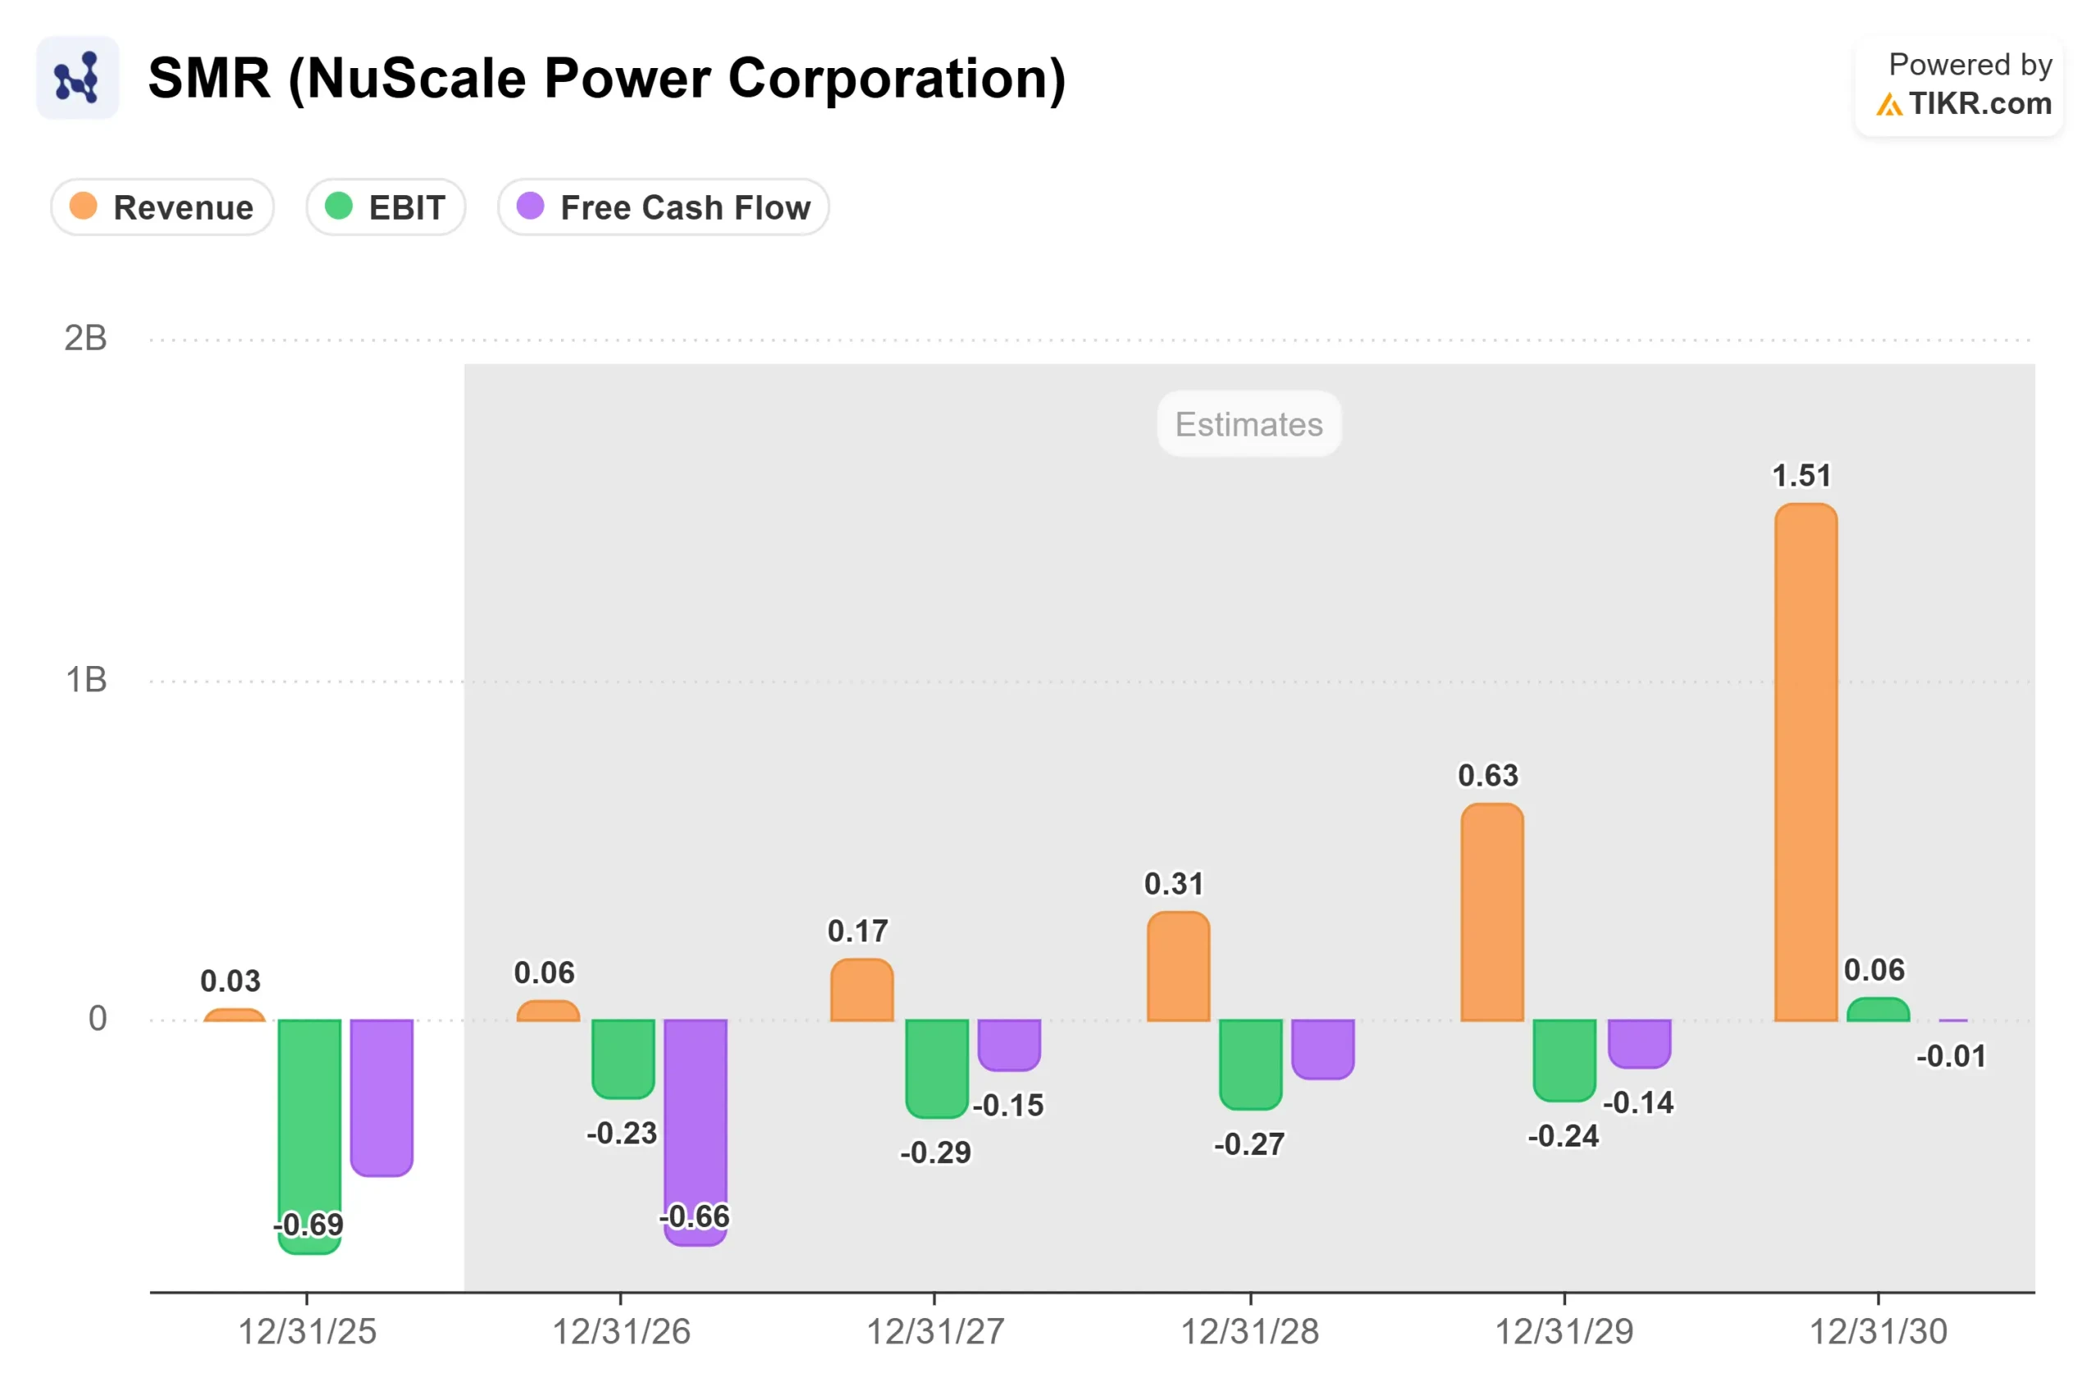Click the orange Revenue legend dot
2100x1400 pixels.
click(83, 206)
